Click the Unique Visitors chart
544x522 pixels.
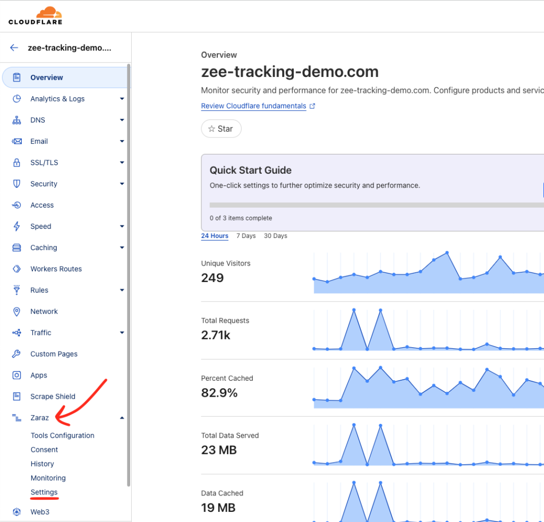429,272
